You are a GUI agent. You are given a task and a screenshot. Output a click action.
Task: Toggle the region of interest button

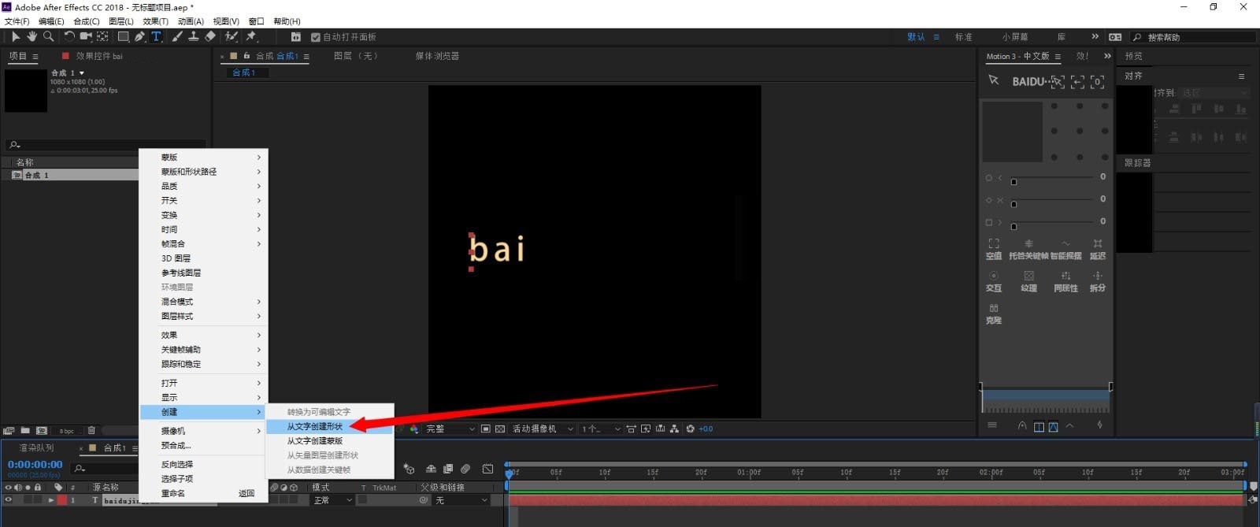[486, 429]
